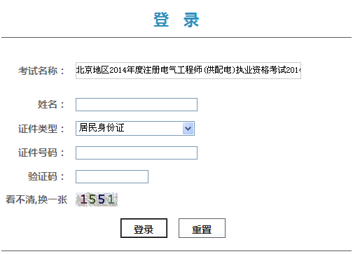Screen dimensions: 353x254
Task: Click the 2014年度 text in the exam name box
Action: pyautogui.click(x=126, y=70)
